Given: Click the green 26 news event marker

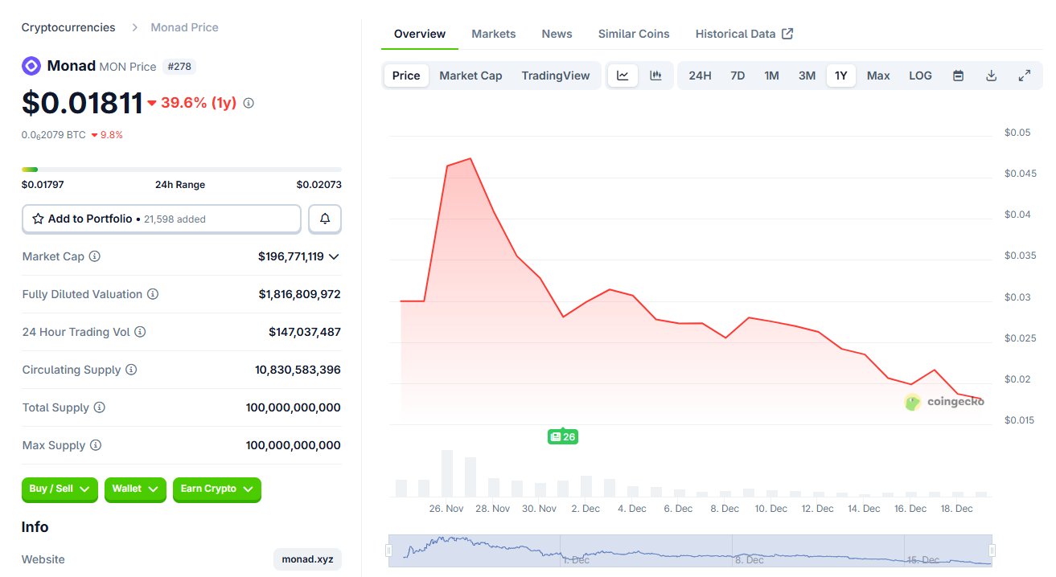Looking at the screenshot, I should (562, 437).
